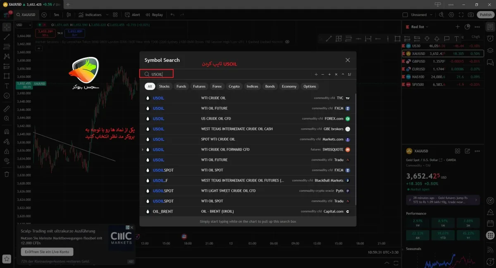Select the All filter tab
The width and height of the screenshot is (496, 268).
click(x=150, y=87)
